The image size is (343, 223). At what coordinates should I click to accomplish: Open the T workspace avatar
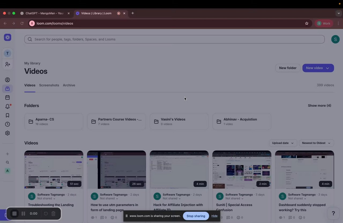point(8,53)
